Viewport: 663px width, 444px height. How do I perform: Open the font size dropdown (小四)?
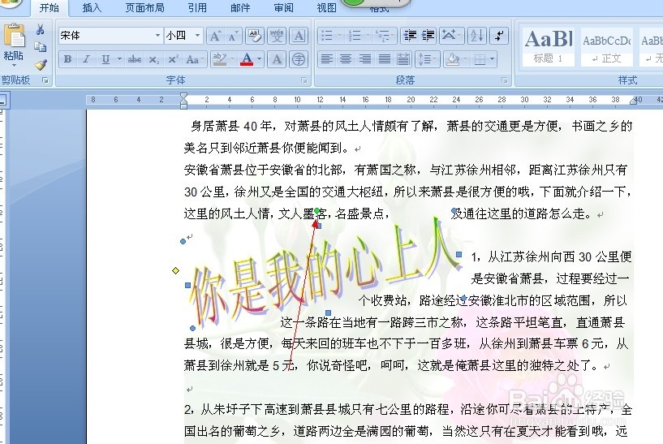point(197,36)
